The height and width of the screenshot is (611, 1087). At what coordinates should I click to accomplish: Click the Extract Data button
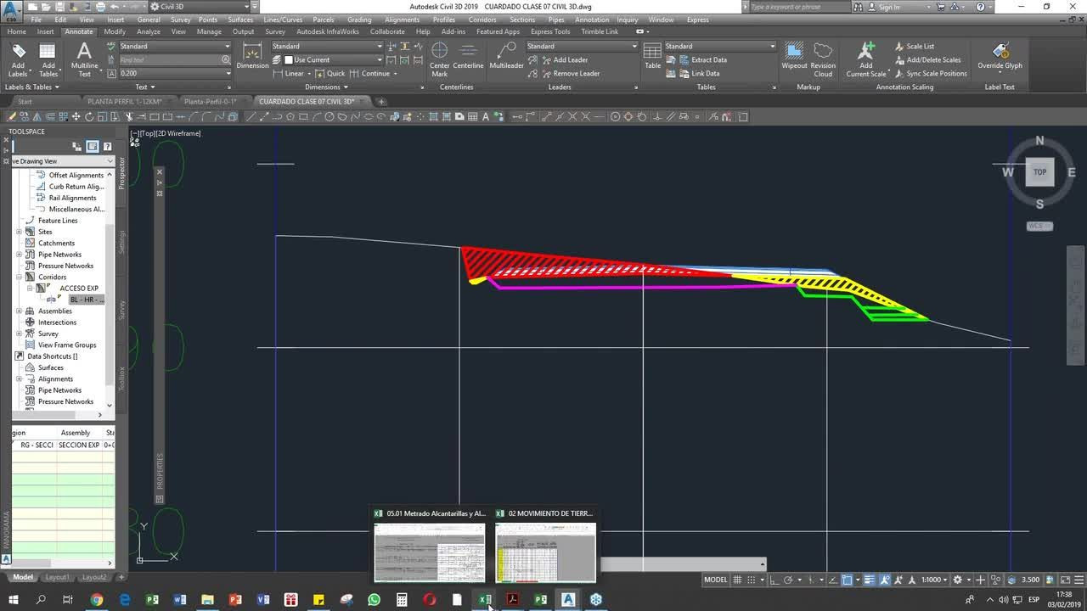708,60
